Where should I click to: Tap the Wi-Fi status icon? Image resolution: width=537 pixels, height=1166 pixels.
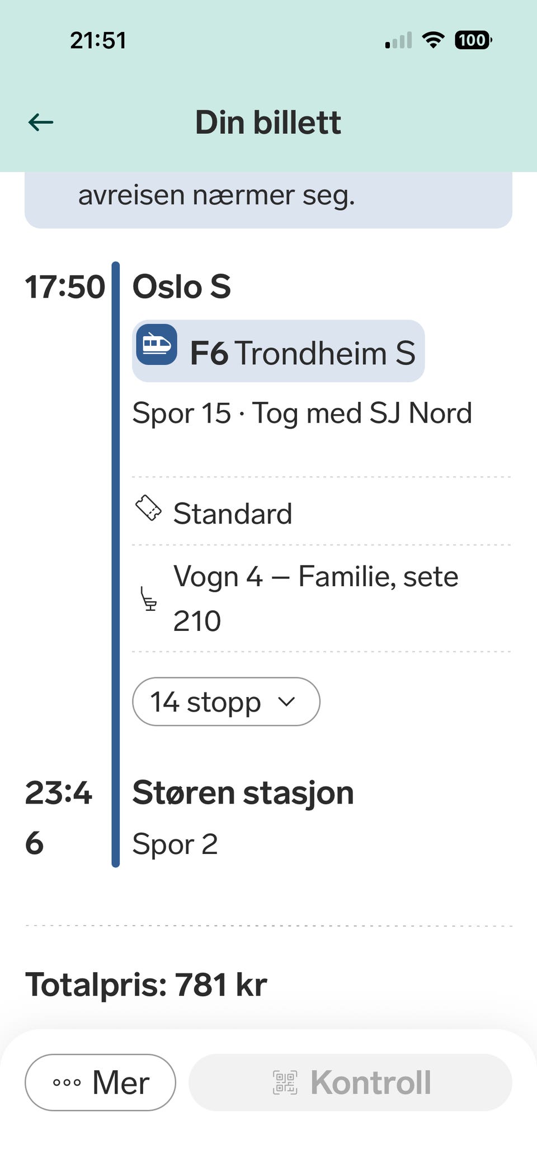coord(433,40)
